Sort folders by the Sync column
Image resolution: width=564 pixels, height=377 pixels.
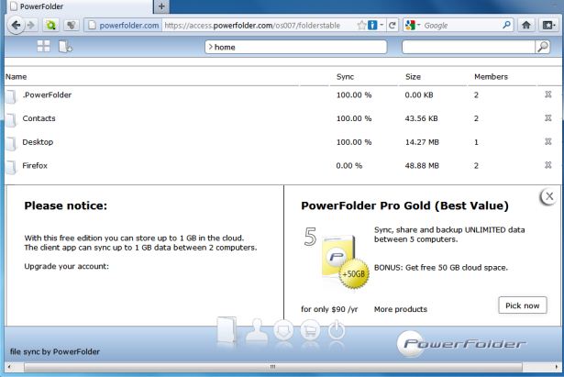coord(345,77)
